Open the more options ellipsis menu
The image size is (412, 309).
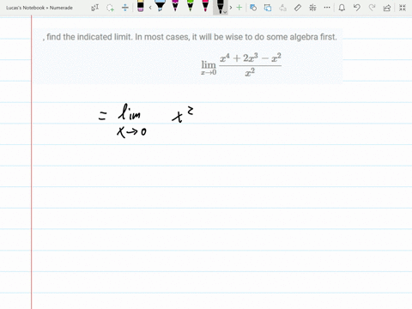click(327, 8)
